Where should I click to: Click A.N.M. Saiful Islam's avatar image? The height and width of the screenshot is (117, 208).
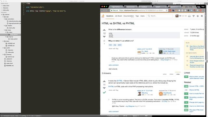pyautogui.click(x=161, y=52)
